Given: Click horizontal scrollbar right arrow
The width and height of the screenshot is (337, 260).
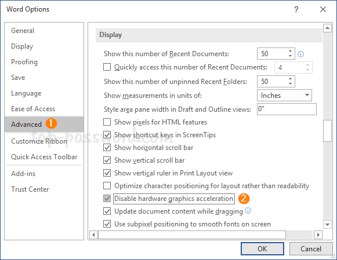Looking at the screenshot, I should [318, 235].
